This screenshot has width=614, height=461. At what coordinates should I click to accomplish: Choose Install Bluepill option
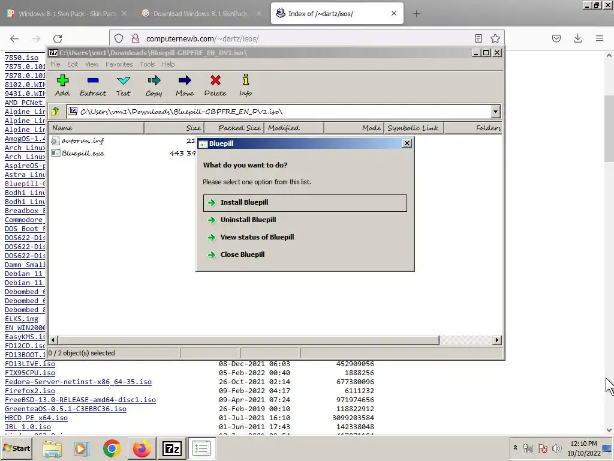tap(305, 203)
